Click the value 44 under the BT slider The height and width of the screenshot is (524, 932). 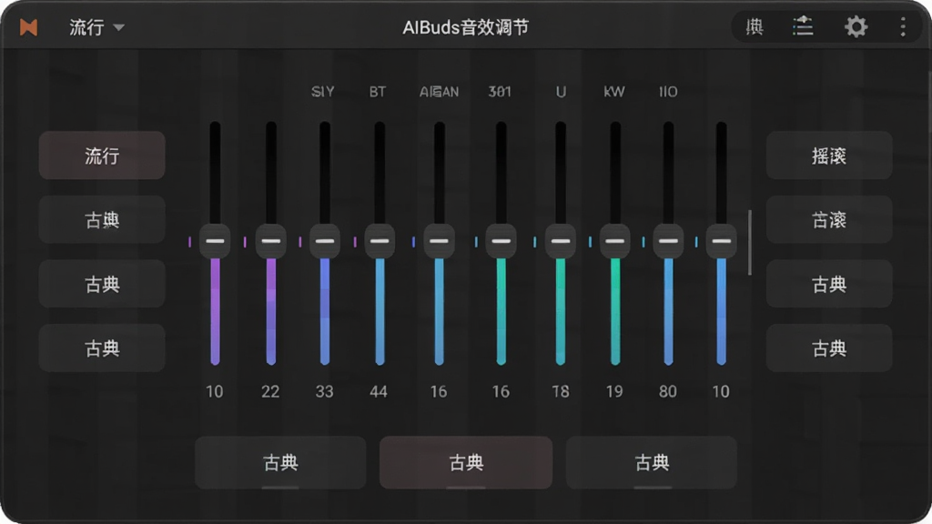click(x=379, y=391)
